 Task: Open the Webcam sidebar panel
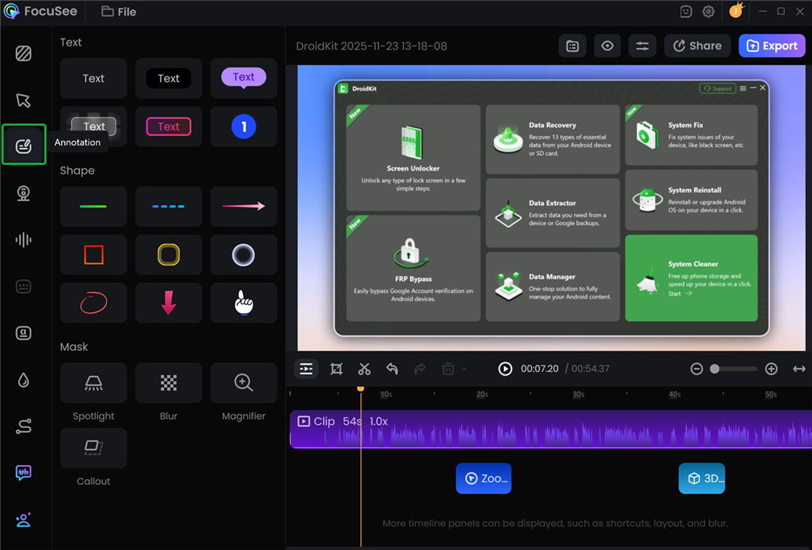pyautogui.click(x=23, y=193)
